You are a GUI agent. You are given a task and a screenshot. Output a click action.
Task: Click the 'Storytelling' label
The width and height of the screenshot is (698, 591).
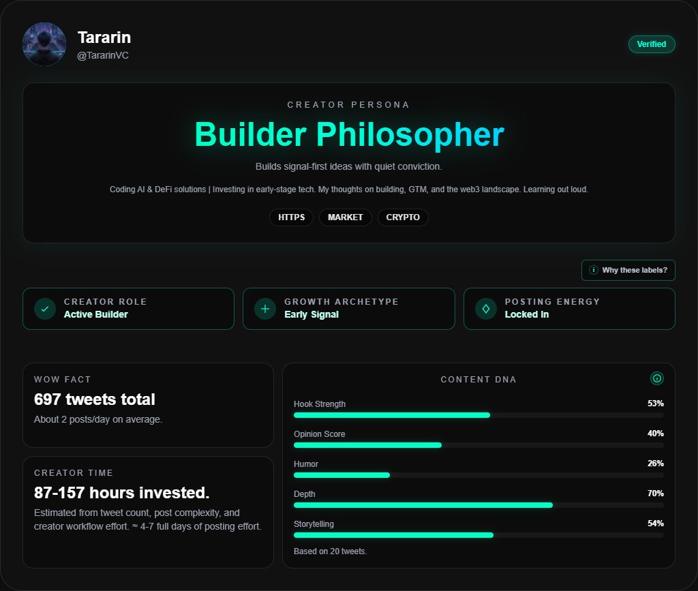tap(314, 524)
